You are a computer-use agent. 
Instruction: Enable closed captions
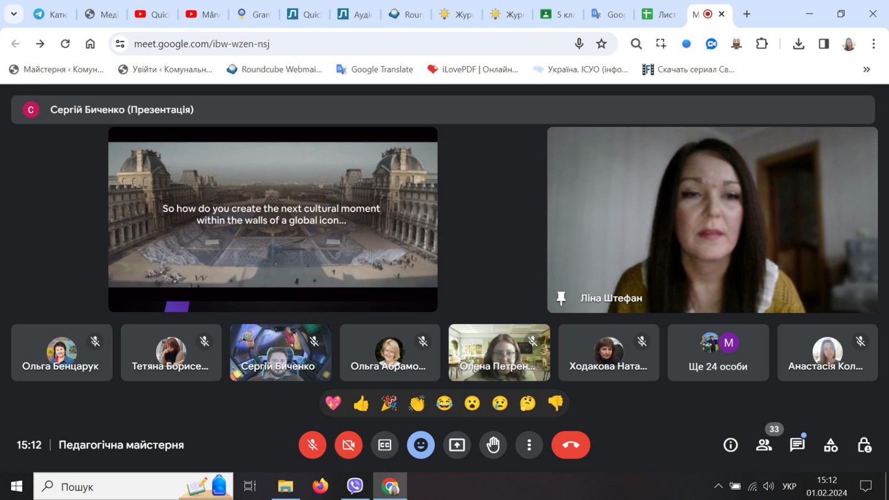[384, 445]
